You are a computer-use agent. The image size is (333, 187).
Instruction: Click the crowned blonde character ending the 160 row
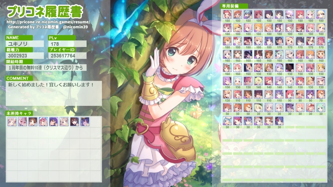point(321,54)
